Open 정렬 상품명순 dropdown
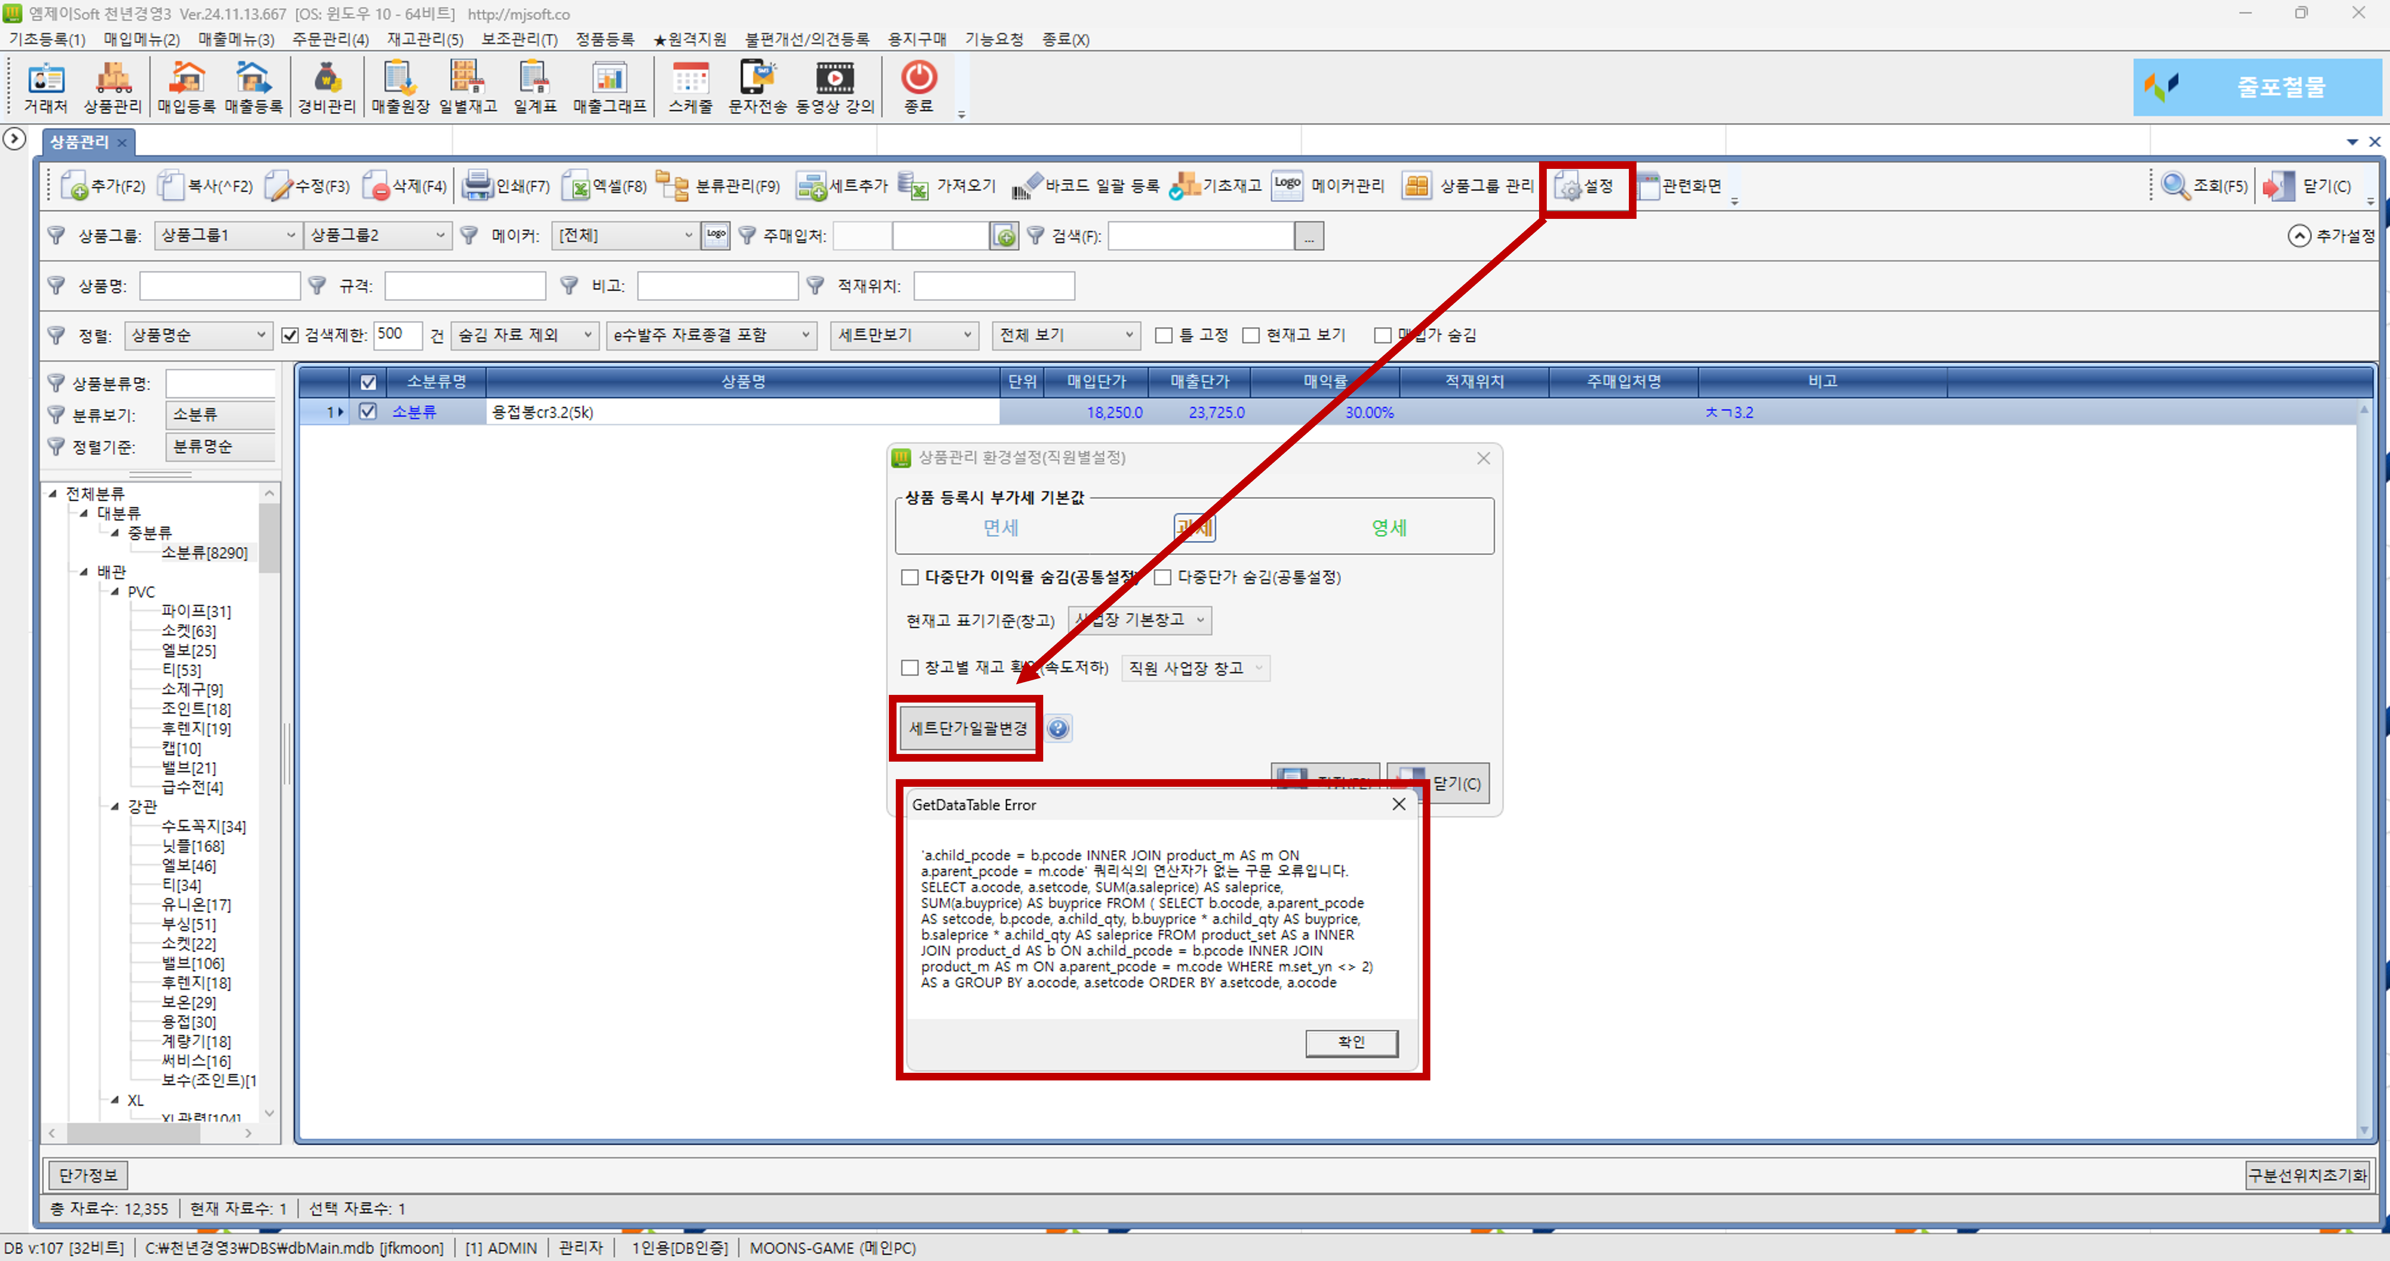The image size is (2390, 1261). click(x=198, y=336)
